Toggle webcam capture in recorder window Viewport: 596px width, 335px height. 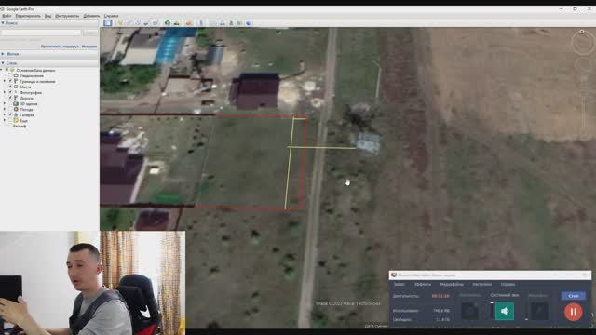[469, 311]
